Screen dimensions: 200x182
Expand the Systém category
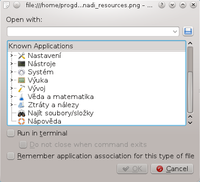(x=11, y=72)
